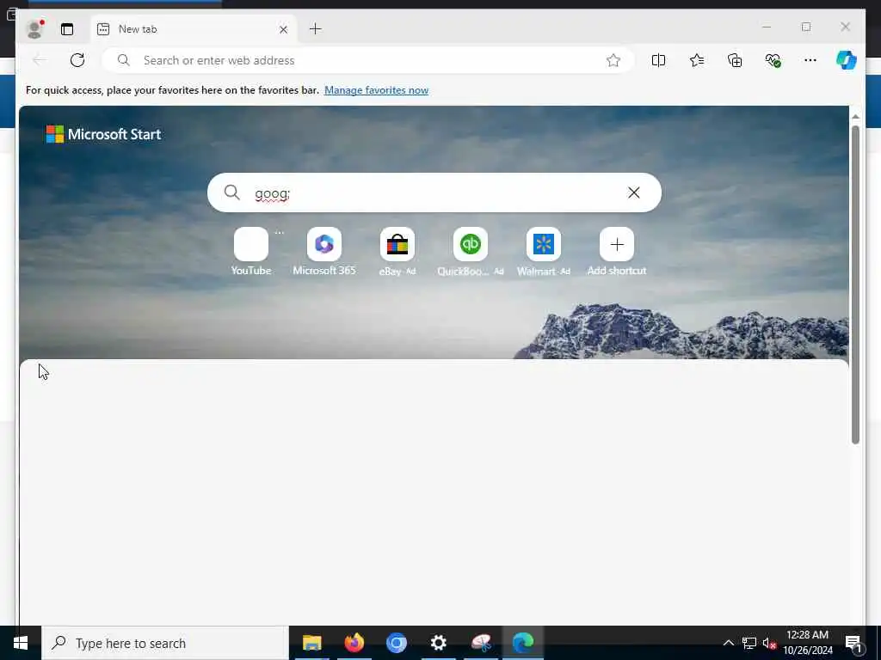
Task: Open Chromium browser from taskbar
Action: [x=396, y=643]
